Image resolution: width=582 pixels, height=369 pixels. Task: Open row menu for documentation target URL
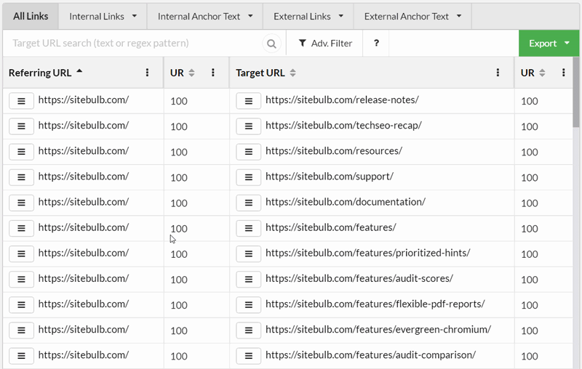248,203
